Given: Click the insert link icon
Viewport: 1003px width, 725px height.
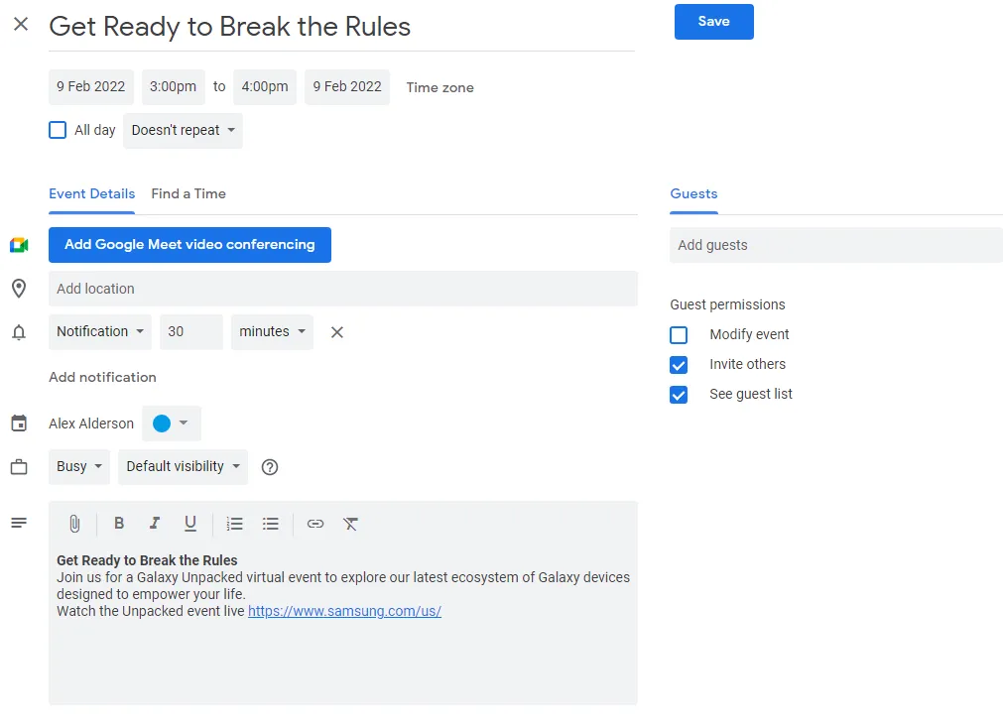Looking at the screenshot, I should click(315, 524).
